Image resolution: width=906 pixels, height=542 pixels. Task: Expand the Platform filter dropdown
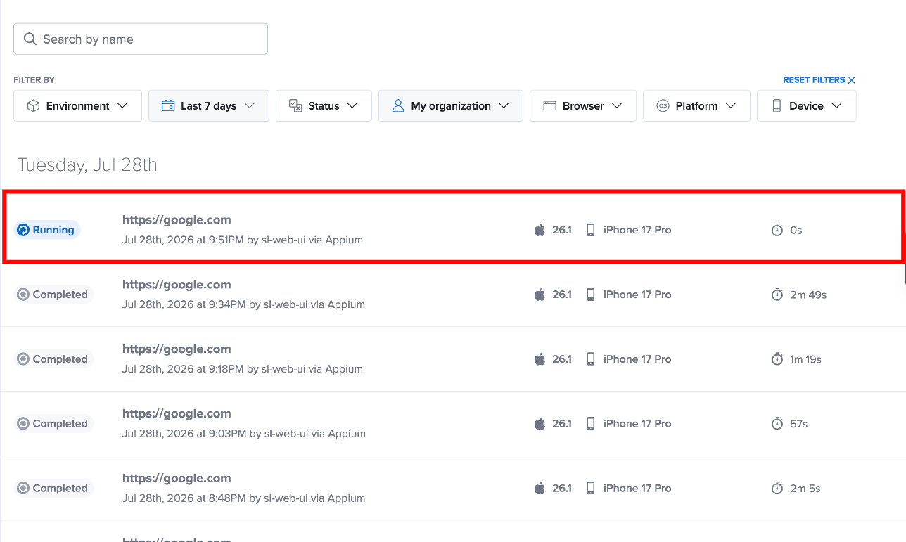(x=696, y=105)
